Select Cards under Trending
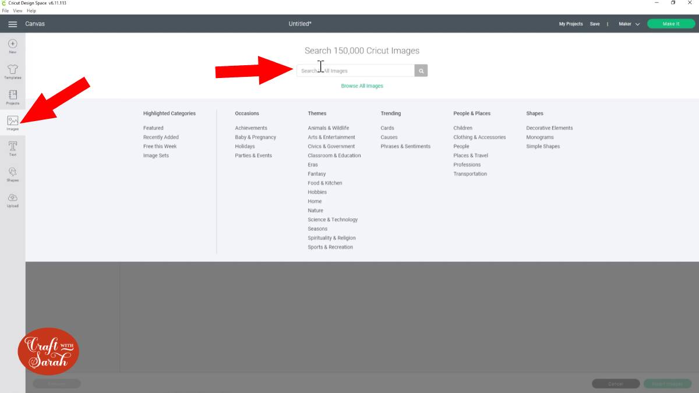Image resolution: width=699 pixels, height=393 pixels. pos(387,128)
